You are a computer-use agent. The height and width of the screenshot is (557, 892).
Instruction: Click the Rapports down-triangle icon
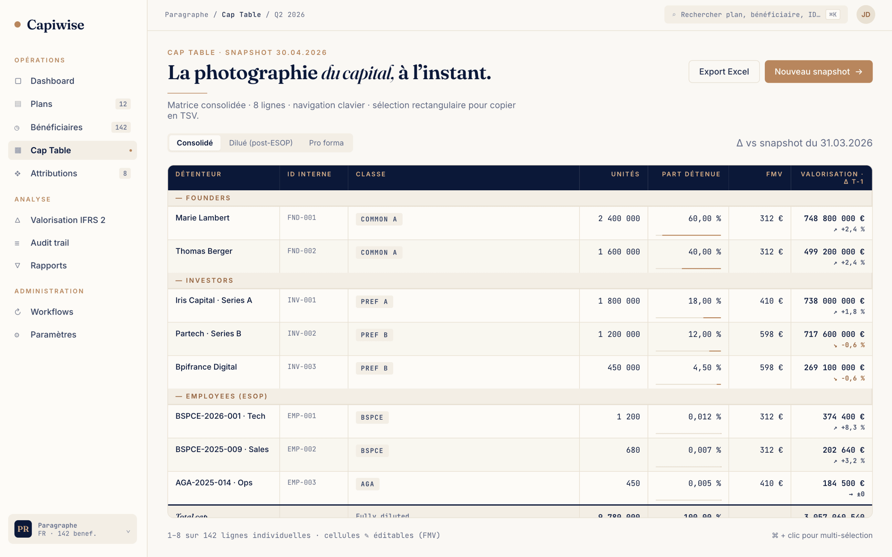17,266
